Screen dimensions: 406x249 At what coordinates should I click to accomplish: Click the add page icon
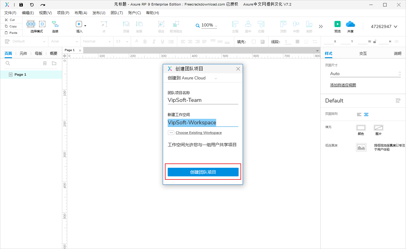pos(45,63)
